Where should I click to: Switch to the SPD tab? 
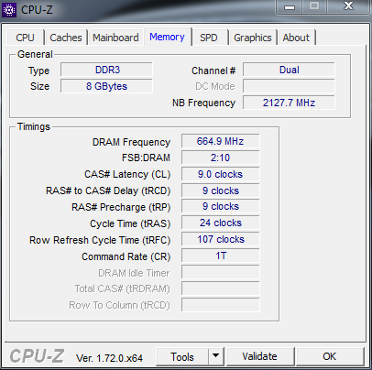pyautogui.click(x=209, y=38)
